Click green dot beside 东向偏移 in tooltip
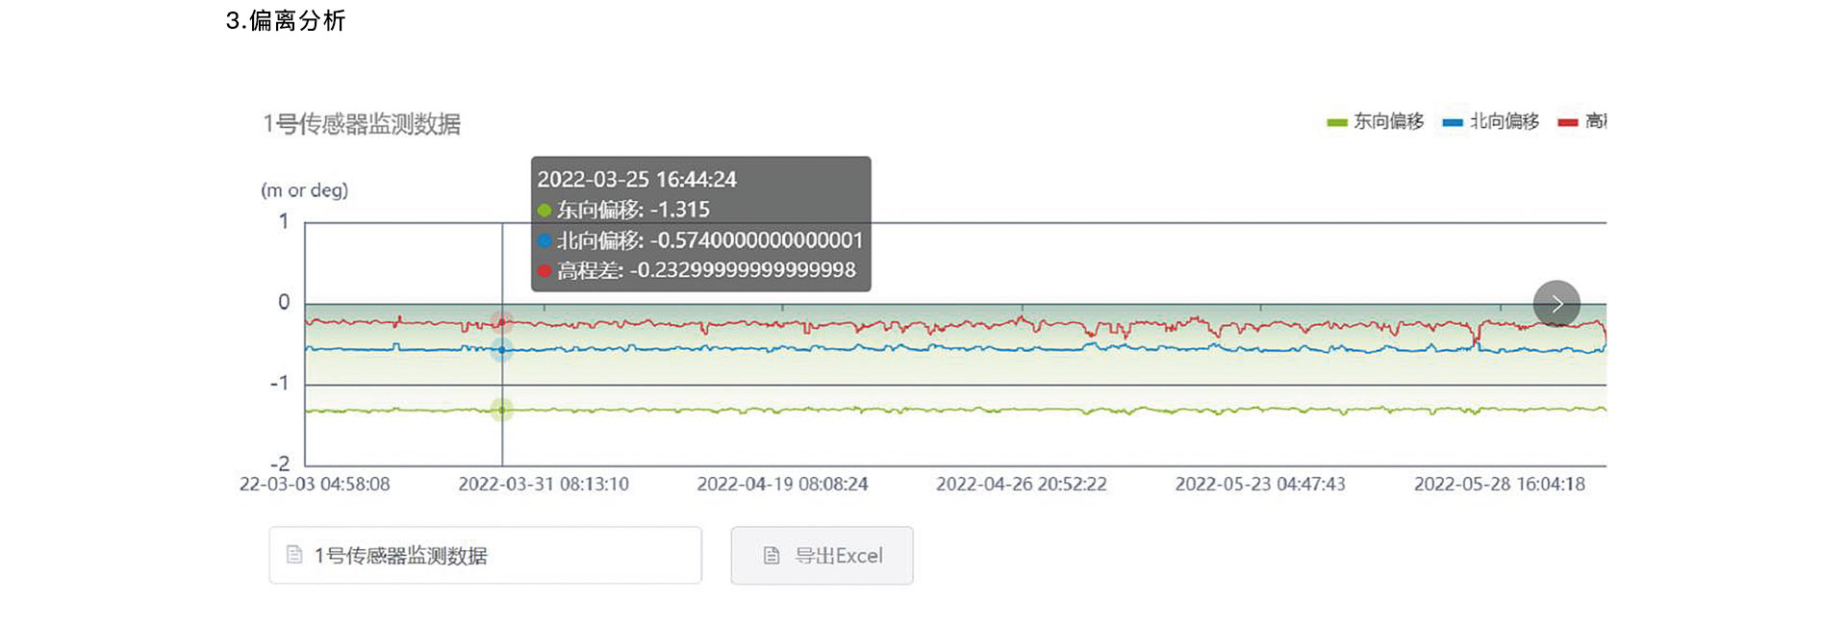The height and width of the screenshot is (627, 1847). [544, 211]
